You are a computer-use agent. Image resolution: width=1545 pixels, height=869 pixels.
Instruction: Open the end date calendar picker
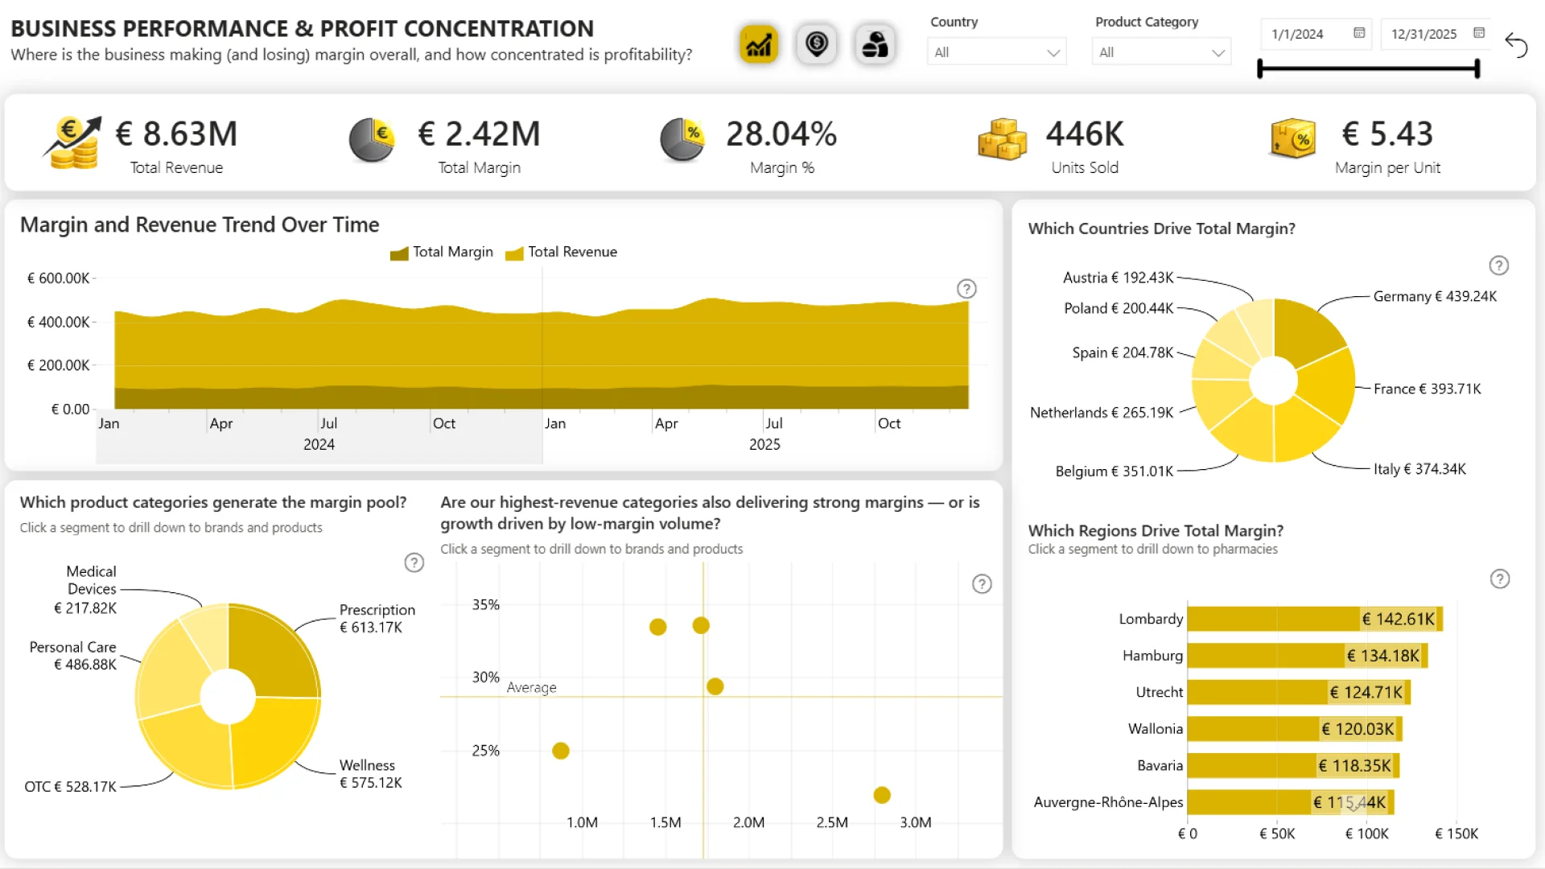(1479, 33)
